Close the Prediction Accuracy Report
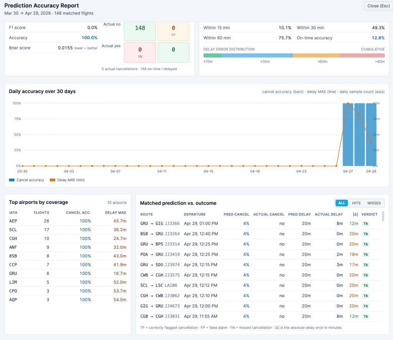The width and height of the screenshot is (393, 340). pyautogui.click(x=378, y=6)
